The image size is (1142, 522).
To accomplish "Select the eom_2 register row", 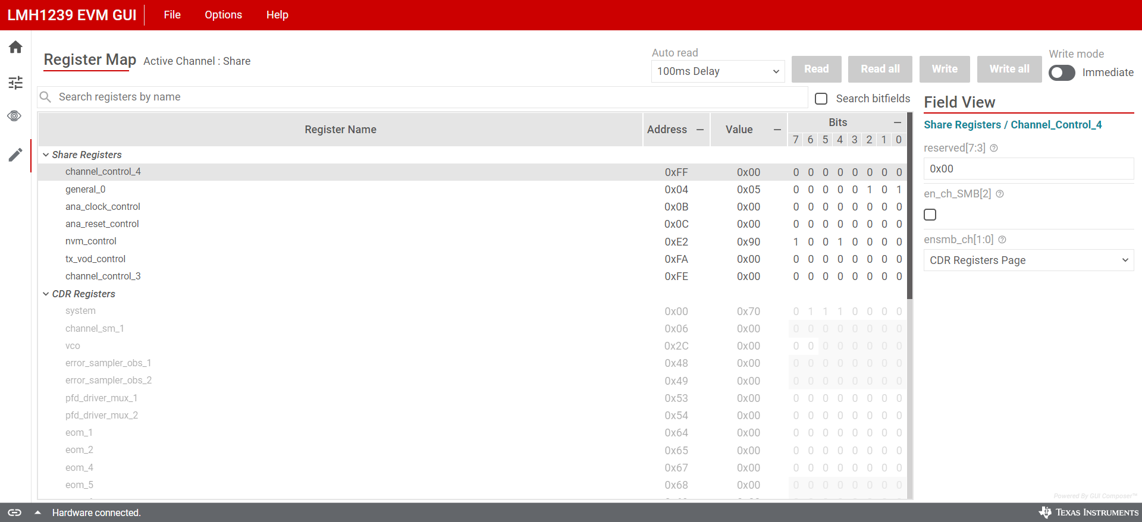I will click(x=472, y=450).
